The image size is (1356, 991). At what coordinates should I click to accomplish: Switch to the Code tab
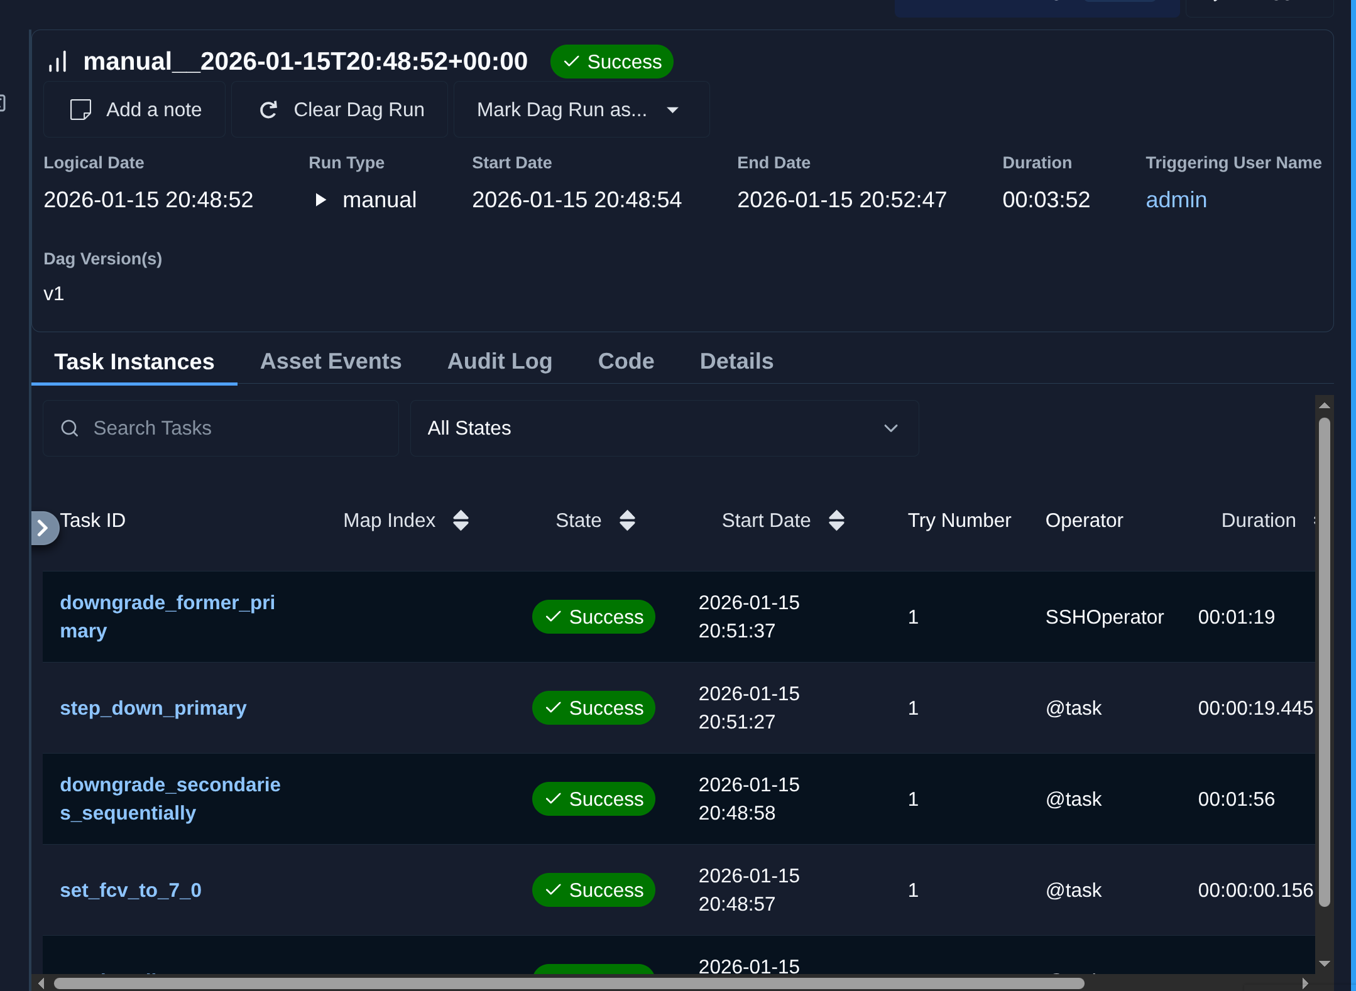tap(626, 362)
